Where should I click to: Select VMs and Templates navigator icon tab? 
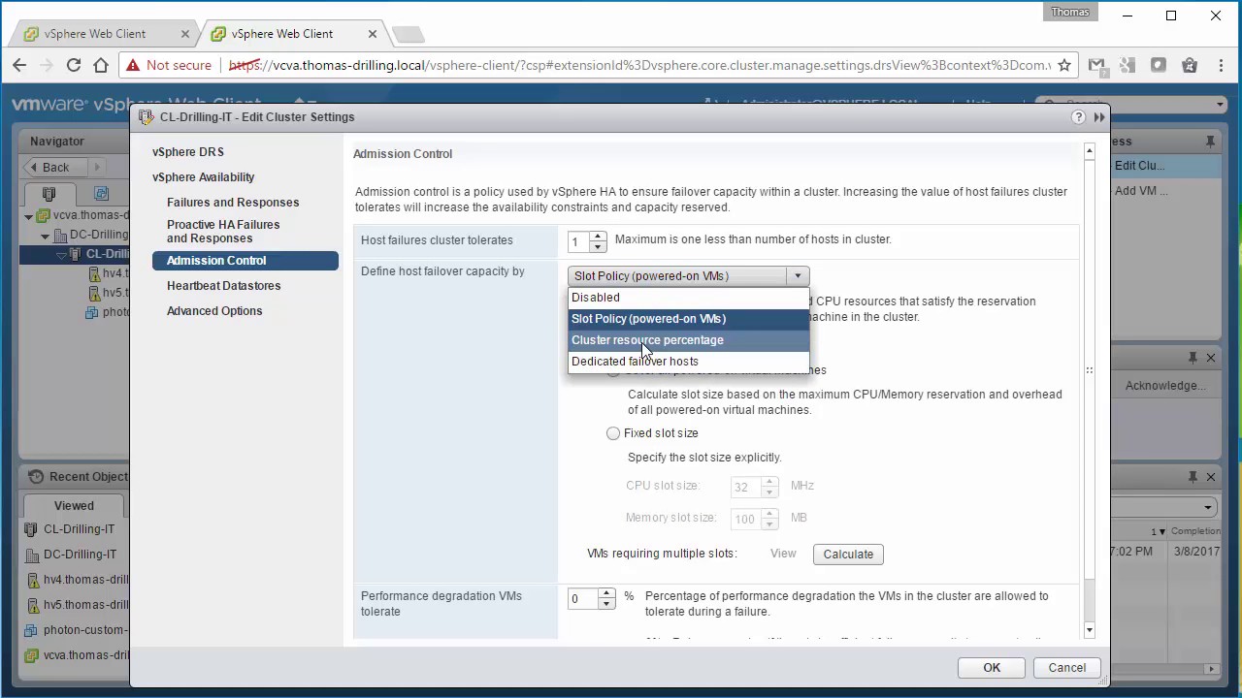101,194
